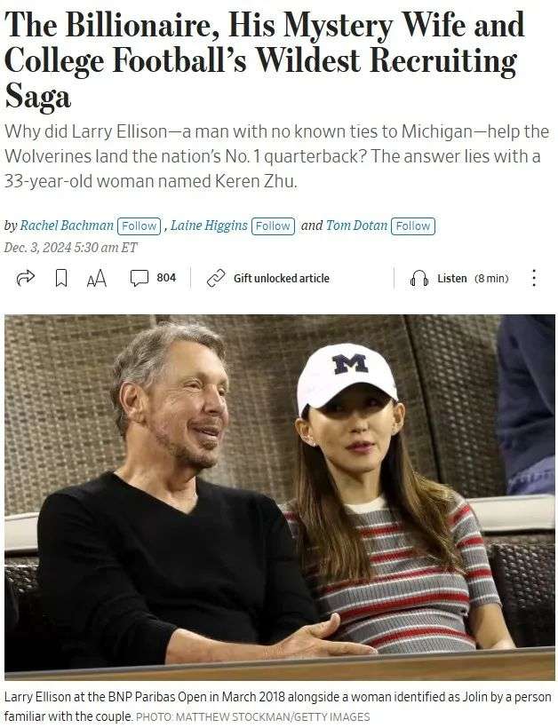The image size is (558, 728).
Task: Open the text size AA control
Action: click(x=97, y=279)
